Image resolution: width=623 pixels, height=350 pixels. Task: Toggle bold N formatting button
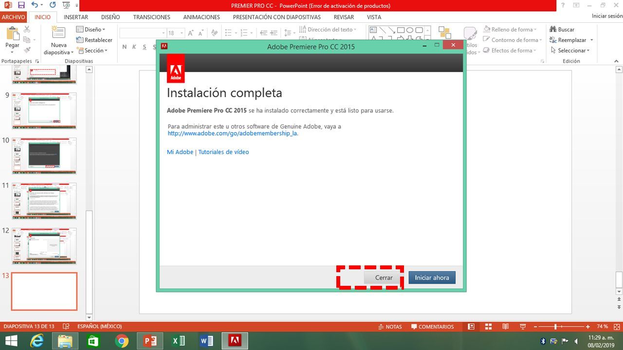[x=125, y=47]
